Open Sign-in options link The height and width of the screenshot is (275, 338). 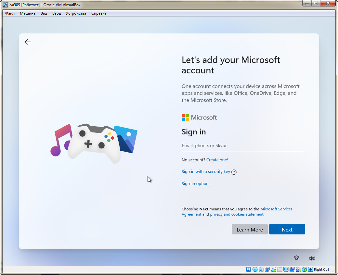pos(196,184)
